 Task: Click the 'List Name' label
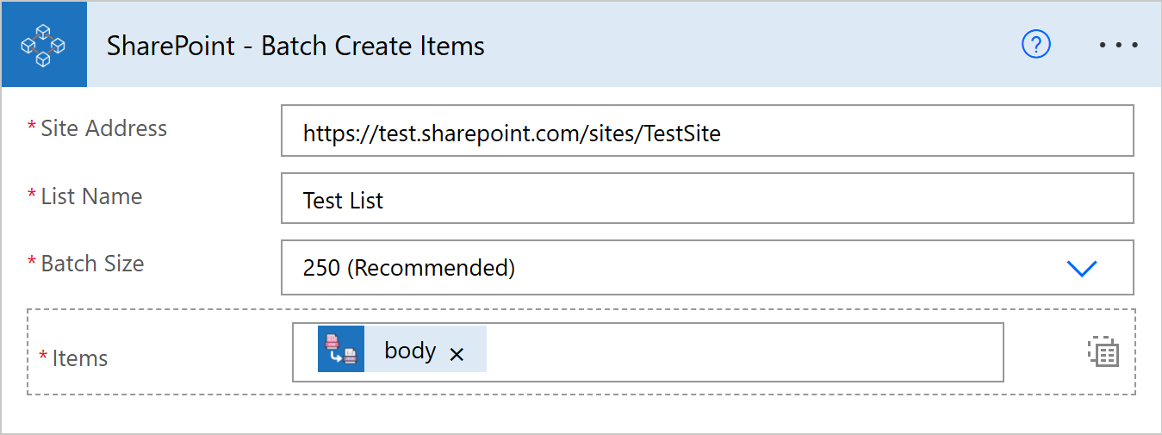(x=91, y=196)
